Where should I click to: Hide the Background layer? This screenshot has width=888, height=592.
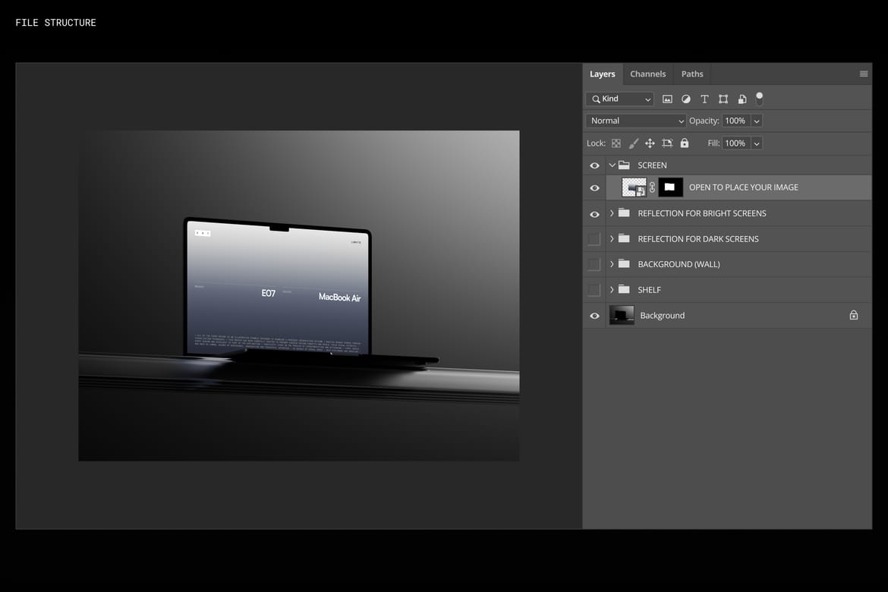tap(594, 316)
